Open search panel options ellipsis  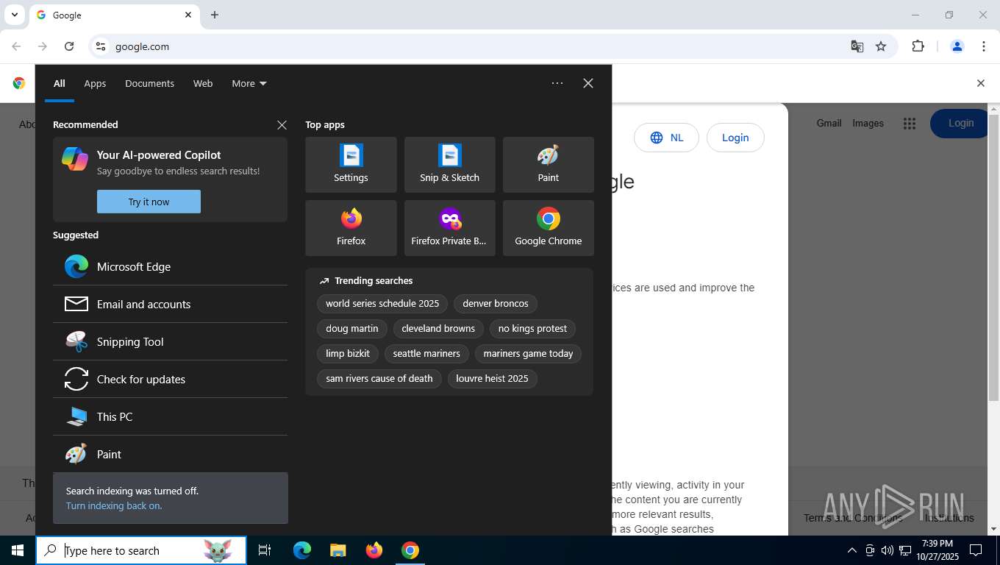(557, 83)
